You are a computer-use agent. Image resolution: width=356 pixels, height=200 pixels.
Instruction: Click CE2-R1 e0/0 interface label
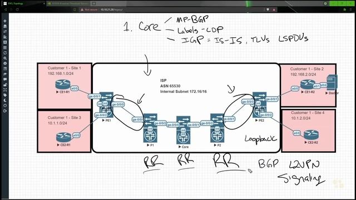(76, 135)
